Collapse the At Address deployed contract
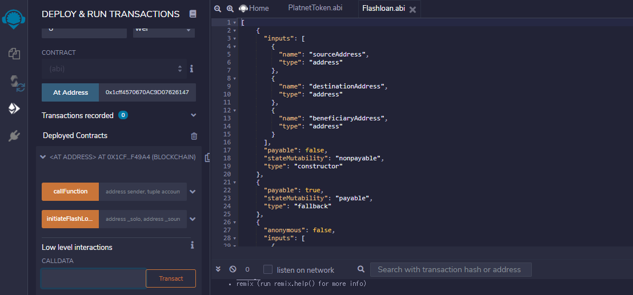Screen dimensions: 633x295 43,157
